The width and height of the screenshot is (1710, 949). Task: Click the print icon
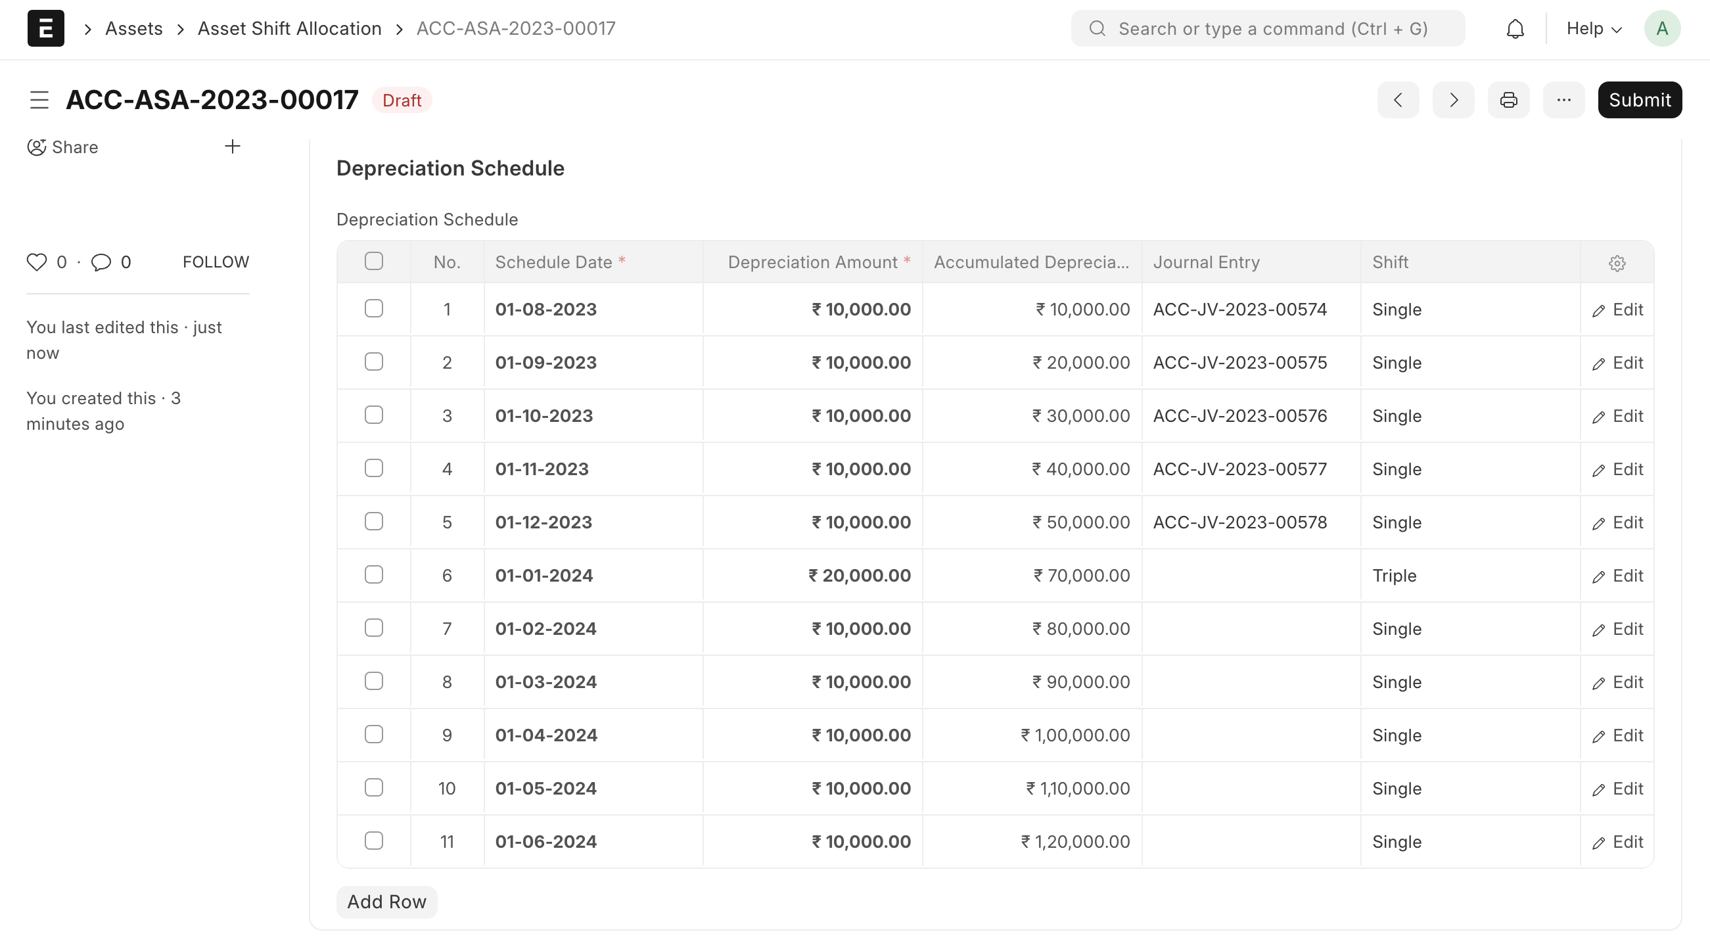(1508, 100)
